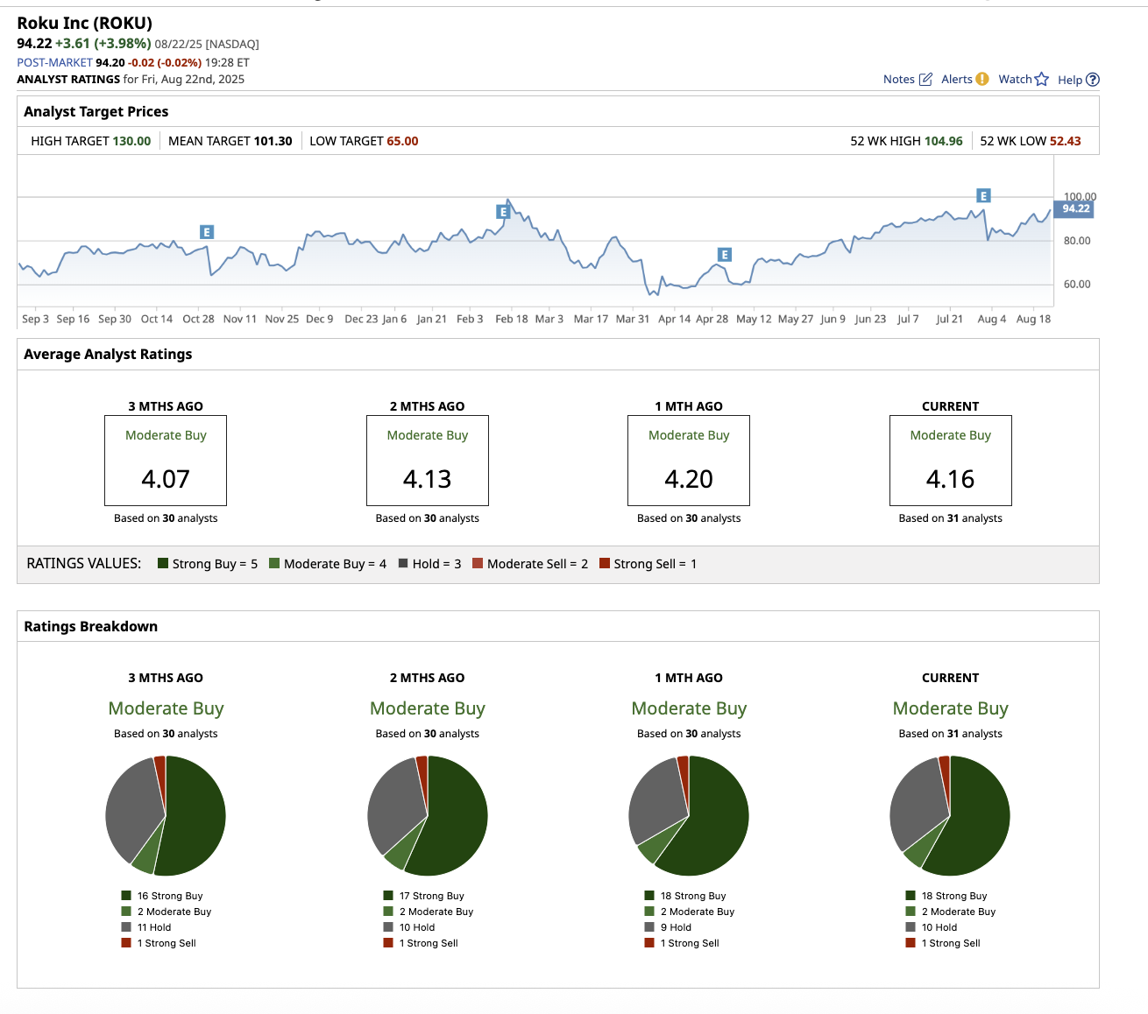Screen dimensions: 1148x1014
Task: Click the Strong Buy = 5 legend swatch
Action: pos(163,563)
